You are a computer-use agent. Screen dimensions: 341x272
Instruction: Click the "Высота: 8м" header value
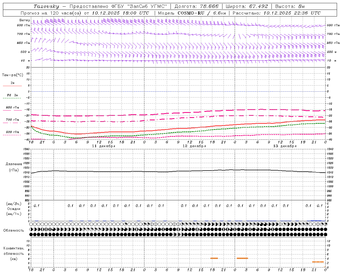coord(290,6)
